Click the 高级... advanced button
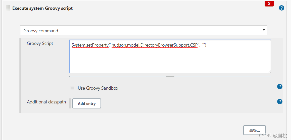The height and width of the screenshot is (140, 291). pyautogui.click(x=255, y=130)
